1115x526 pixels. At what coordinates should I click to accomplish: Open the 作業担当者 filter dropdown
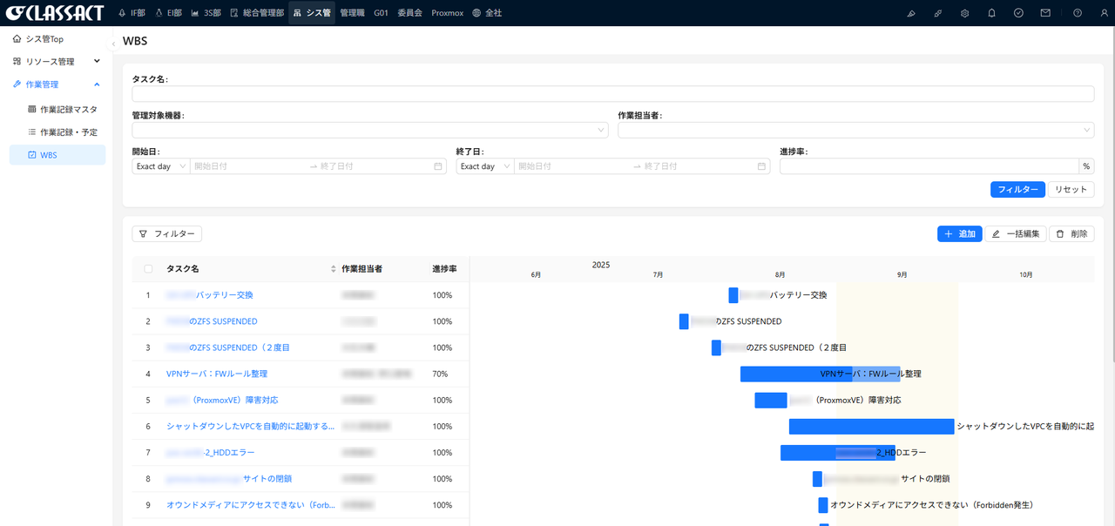click(x=855, y=130)
